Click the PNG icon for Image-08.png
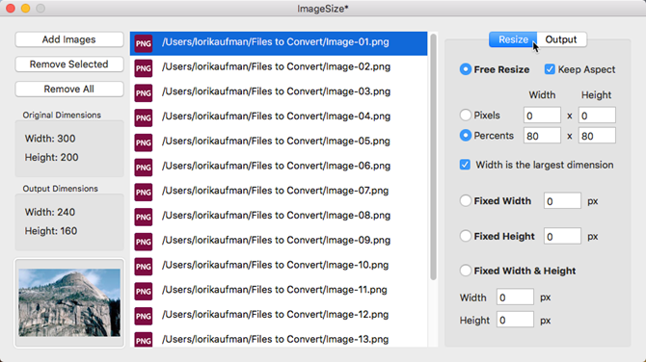The image size is (646, 362). coord(144,217)
